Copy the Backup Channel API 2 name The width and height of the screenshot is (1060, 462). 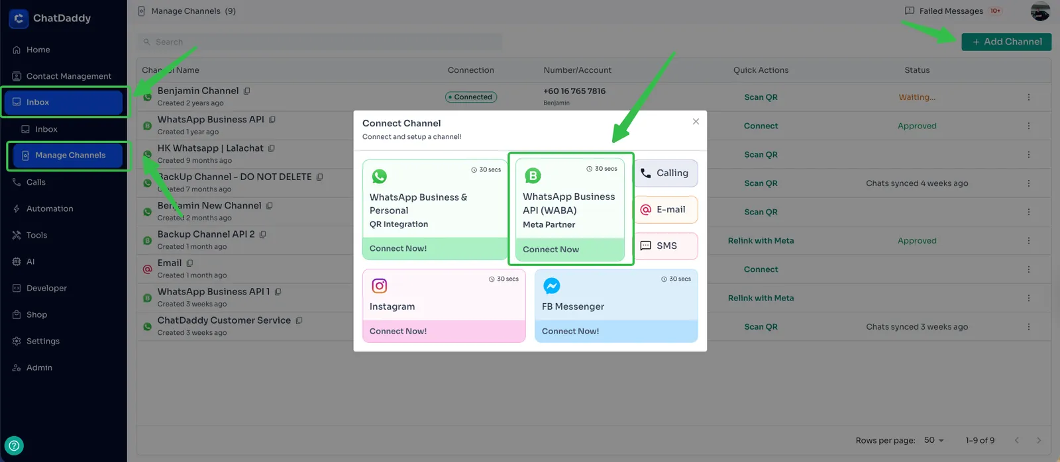(x=263, y=234)
